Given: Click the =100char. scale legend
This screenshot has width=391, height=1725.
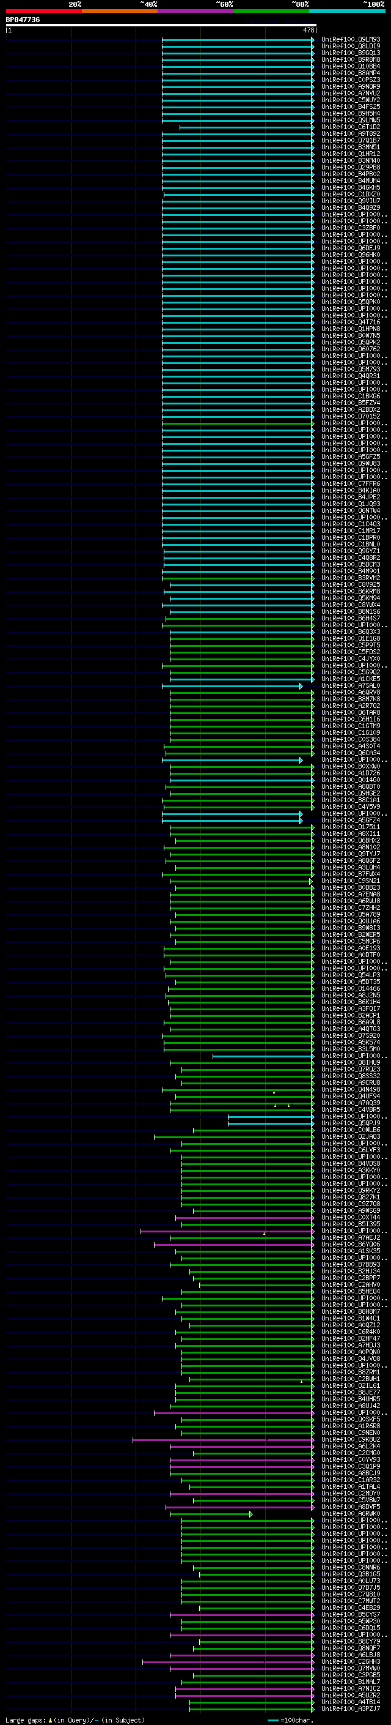Looking at the screenshot, I should [291, 1719].
